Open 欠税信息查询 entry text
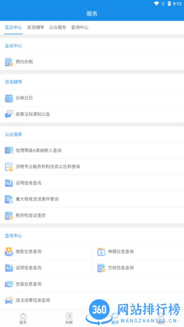Image resolution: width=184 pixels, height=327 pixels. (121, 268)
